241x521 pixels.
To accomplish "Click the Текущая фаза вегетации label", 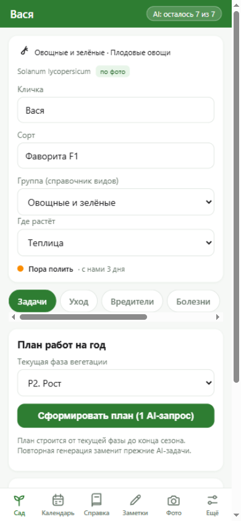I will [x=62, y=362].
